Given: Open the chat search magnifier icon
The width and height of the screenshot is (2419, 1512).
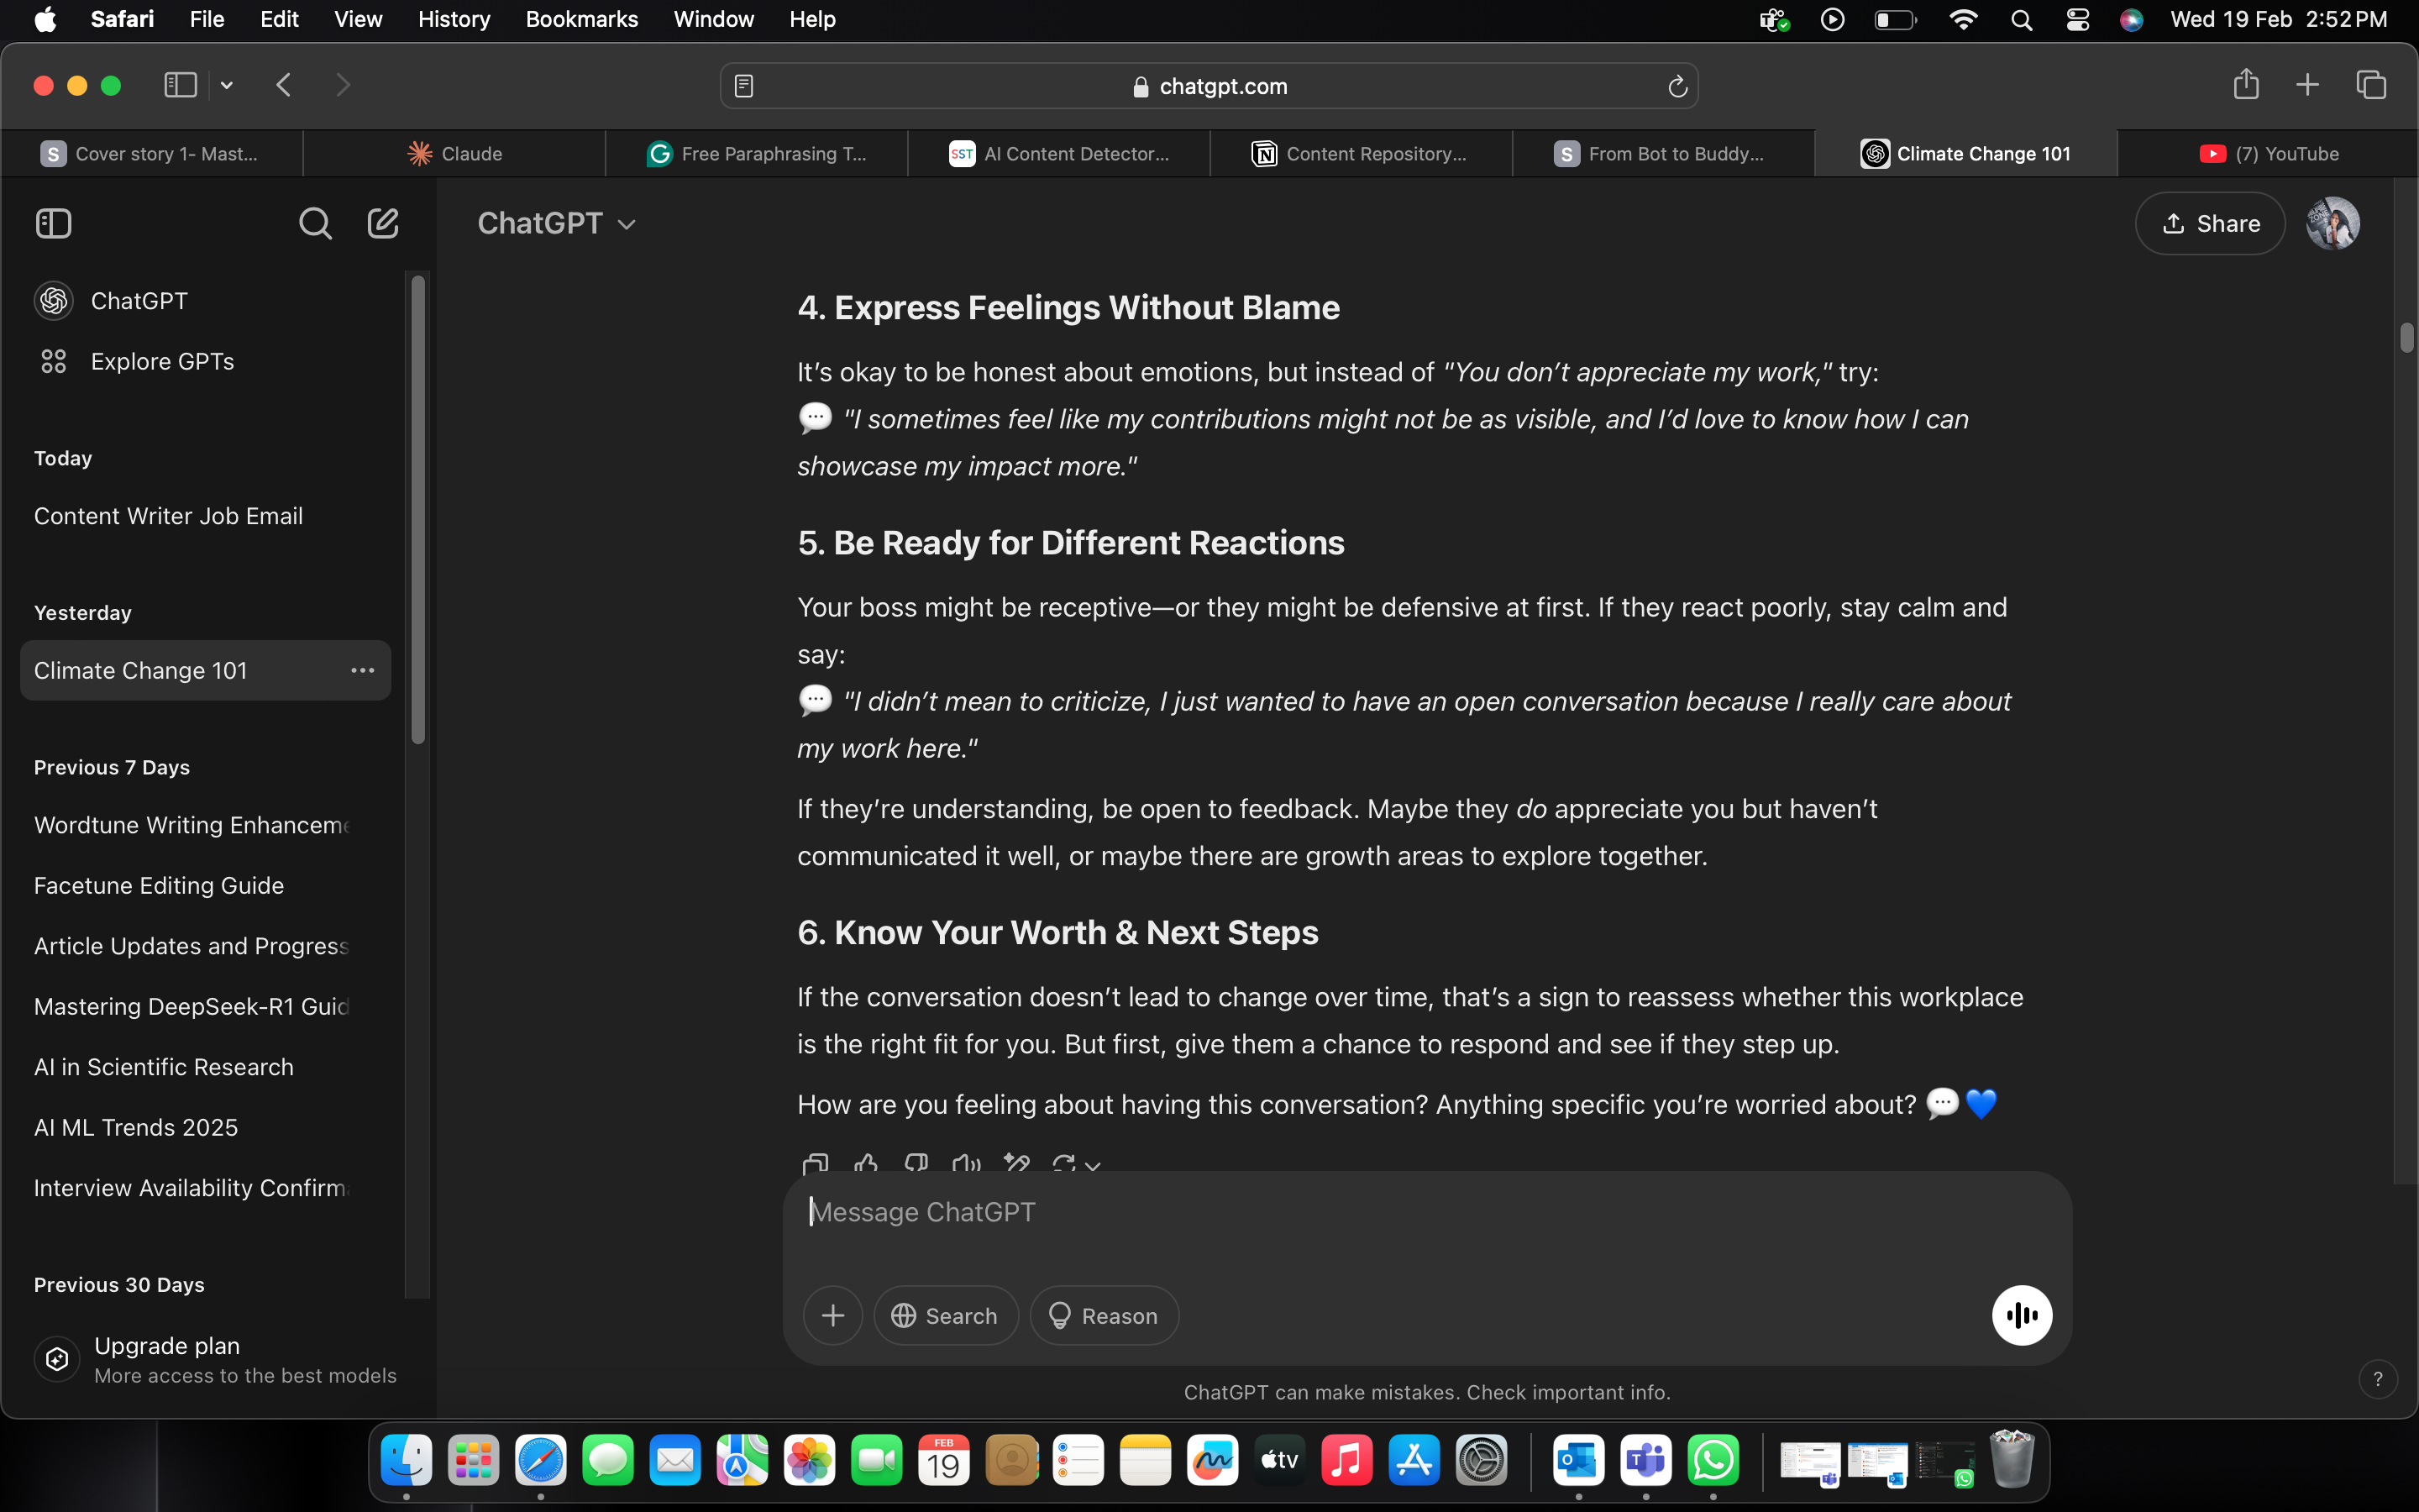Looking at the screenshot, I should click(x=315, y=223).
